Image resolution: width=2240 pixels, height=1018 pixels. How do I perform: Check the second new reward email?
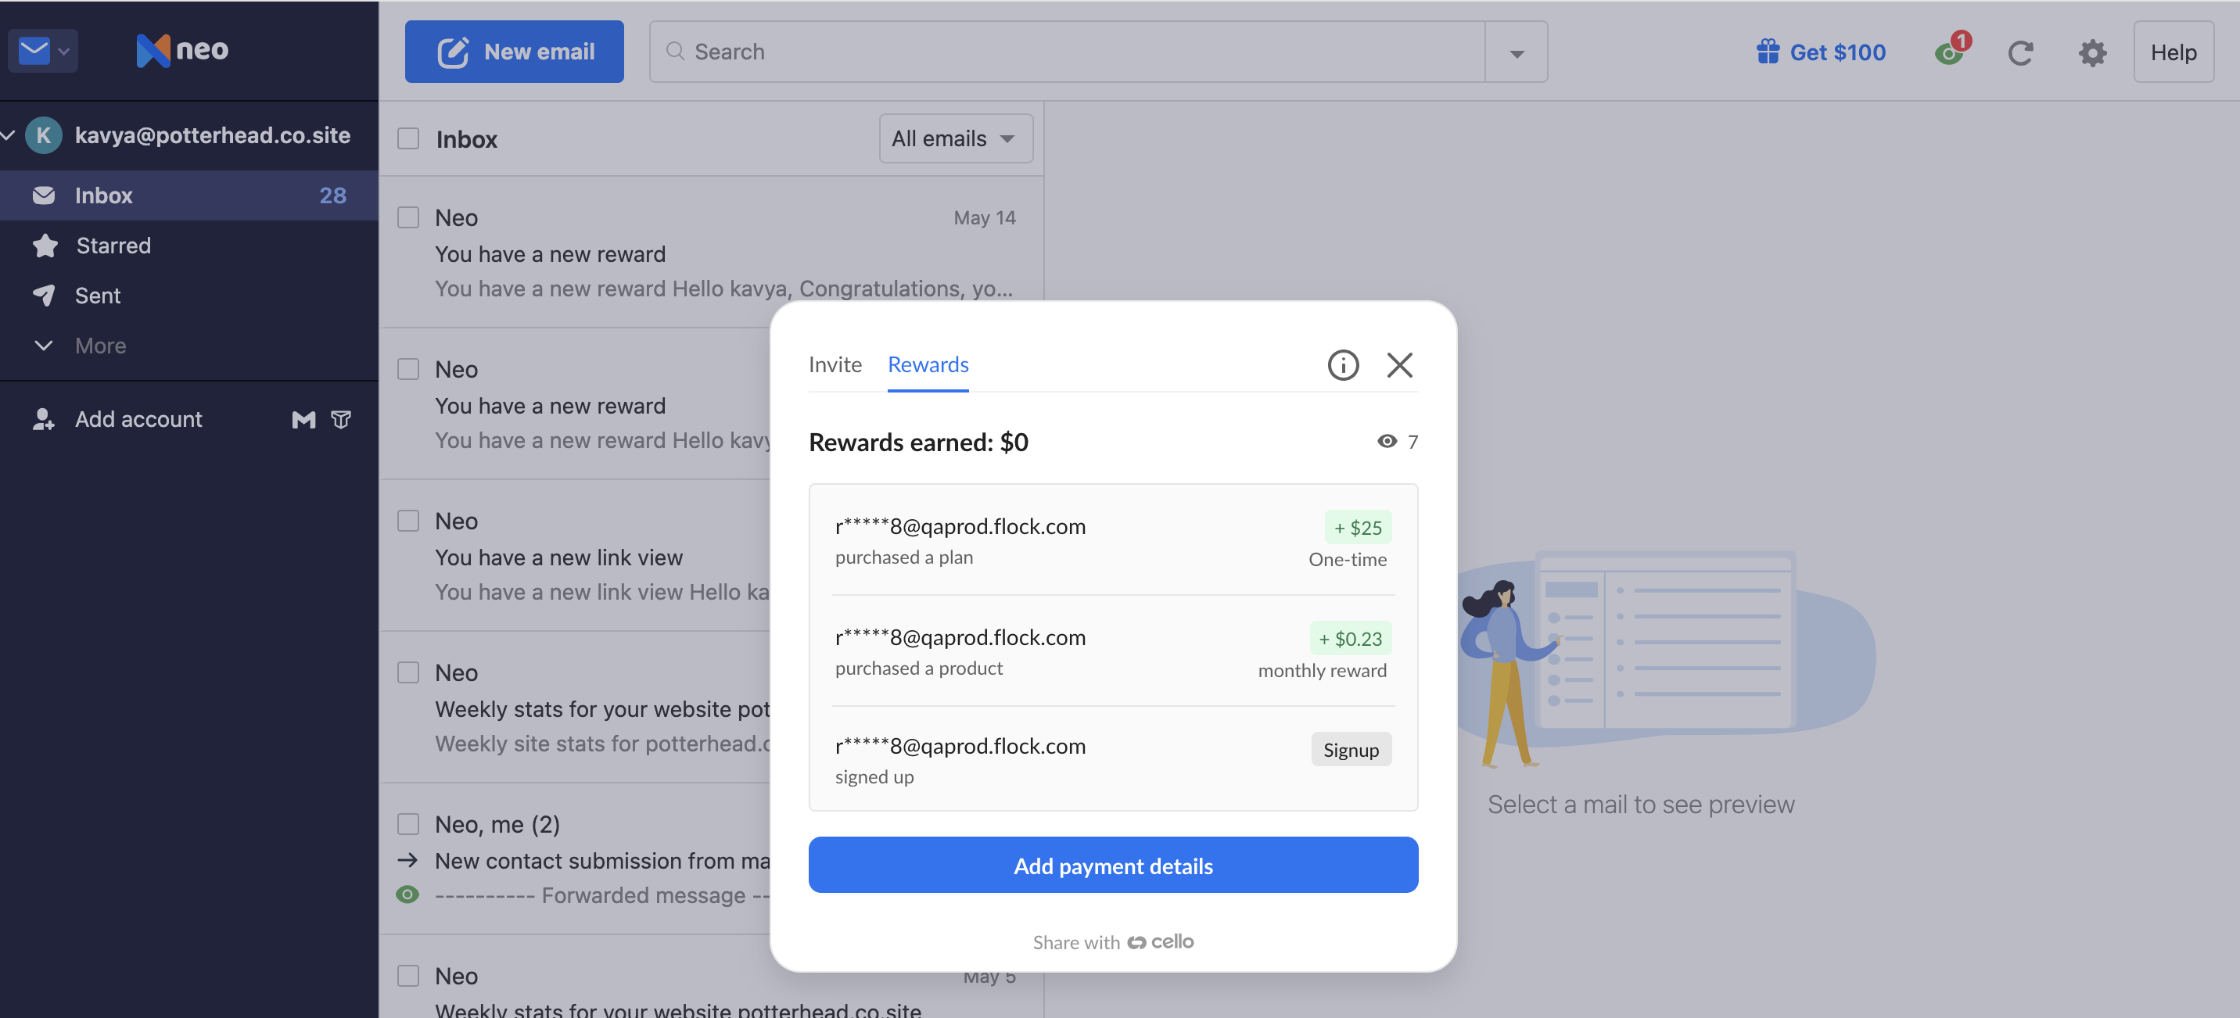[407, 368]
